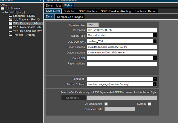
Task: Select Traveler - Drapery style
Action: 24,35
